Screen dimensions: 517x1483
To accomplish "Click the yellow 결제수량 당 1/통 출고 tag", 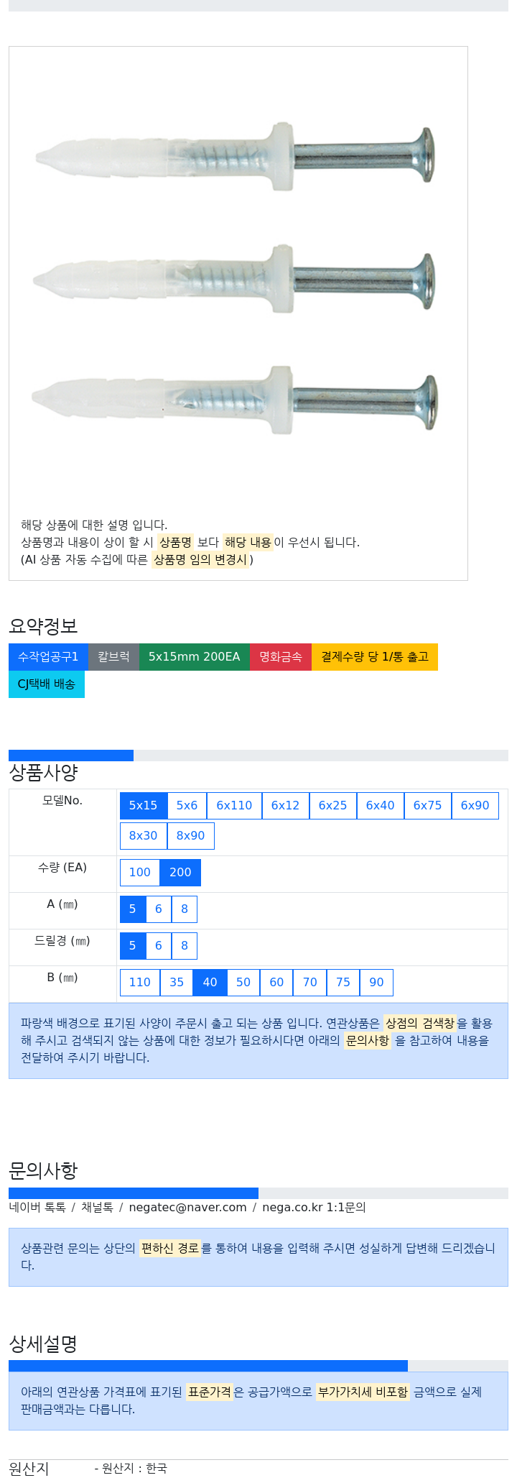I will click(375, 657).
